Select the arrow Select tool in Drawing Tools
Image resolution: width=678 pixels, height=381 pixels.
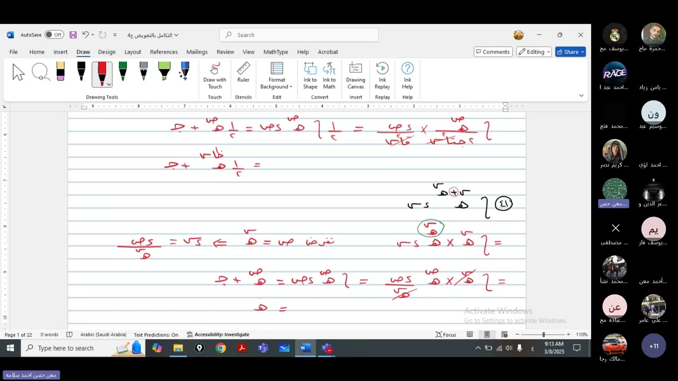[x=18, y=72]
